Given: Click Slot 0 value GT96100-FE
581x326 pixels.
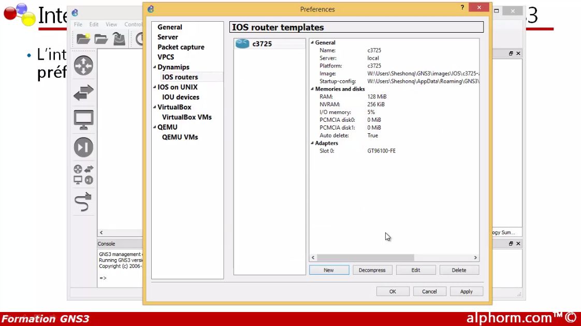Looking at the screenshot, I should pos(381,151).
